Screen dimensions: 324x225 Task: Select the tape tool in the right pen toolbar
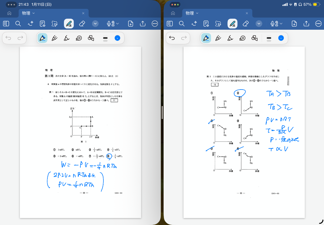(242, 38)
